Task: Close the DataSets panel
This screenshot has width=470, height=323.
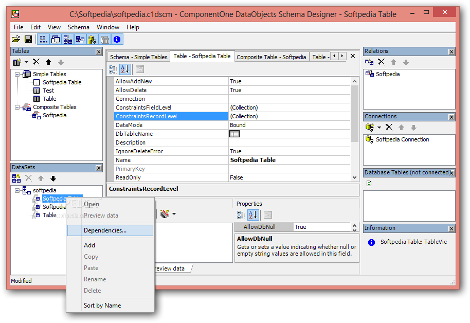Action: (x=99, y=168)
